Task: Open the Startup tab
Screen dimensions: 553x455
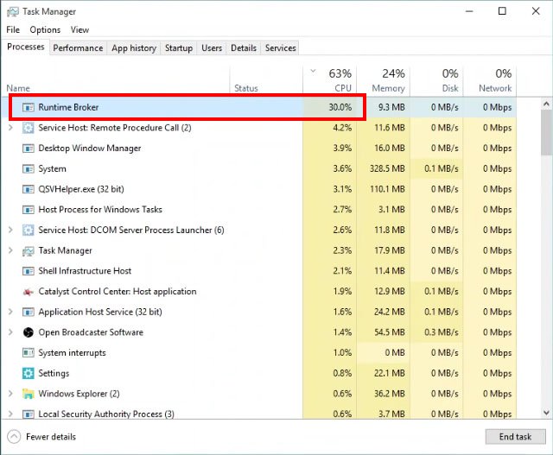Action: tap(179, 48)
